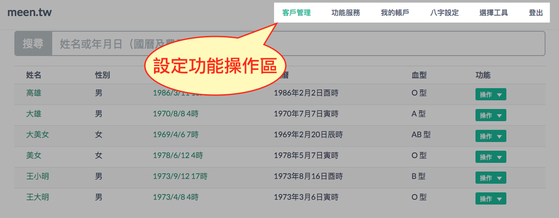Open customer name link 大雄
The image size is (559, 218).
(34, 114)
